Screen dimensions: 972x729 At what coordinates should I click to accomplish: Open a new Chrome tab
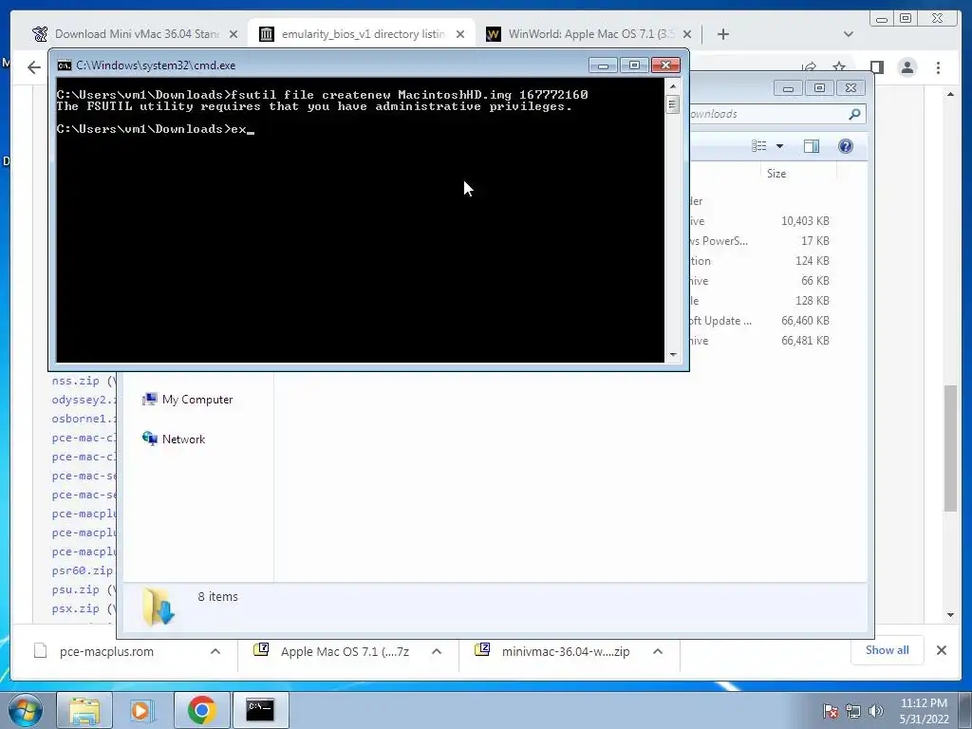point(722,34)
